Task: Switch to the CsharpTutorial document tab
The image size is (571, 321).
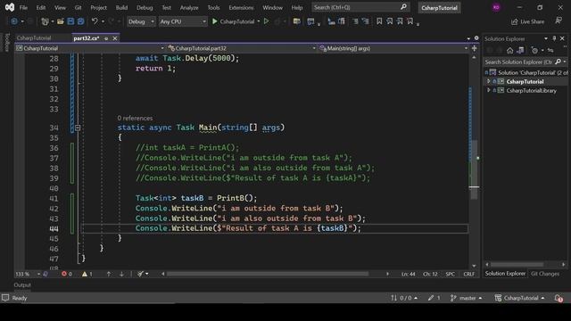Action: click(34, 37)
